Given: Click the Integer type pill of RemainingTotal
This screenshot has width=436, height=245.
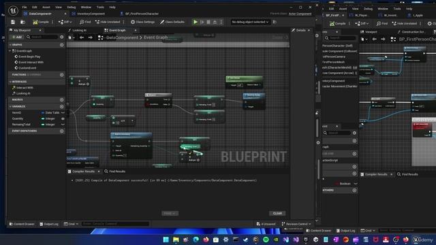Looking at the screenshot, I should point(48,125).
